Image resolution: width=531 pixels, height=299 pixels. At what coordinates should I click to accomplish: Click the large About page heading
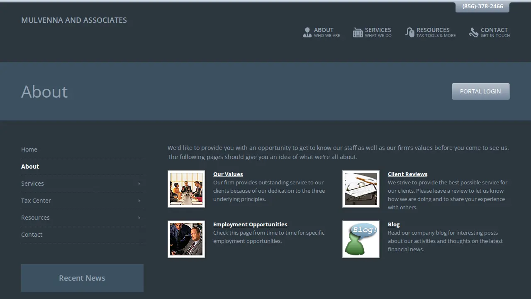(x=44, y=91)
